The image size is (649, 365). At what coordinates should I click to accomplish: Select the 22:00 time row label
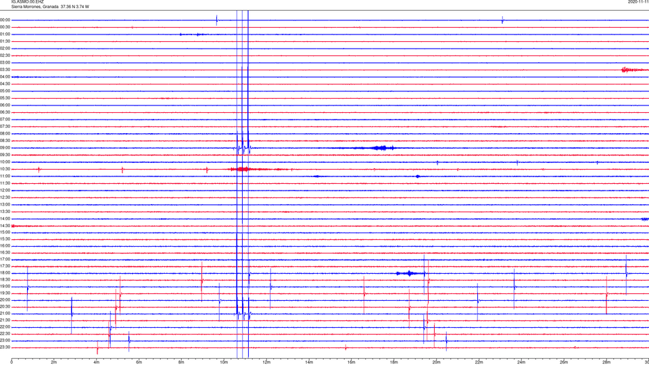pos(5,327)
